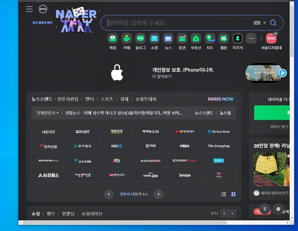Go to previous press page
The width and height of the screenshot is (298, 231).
pos(109,194)
